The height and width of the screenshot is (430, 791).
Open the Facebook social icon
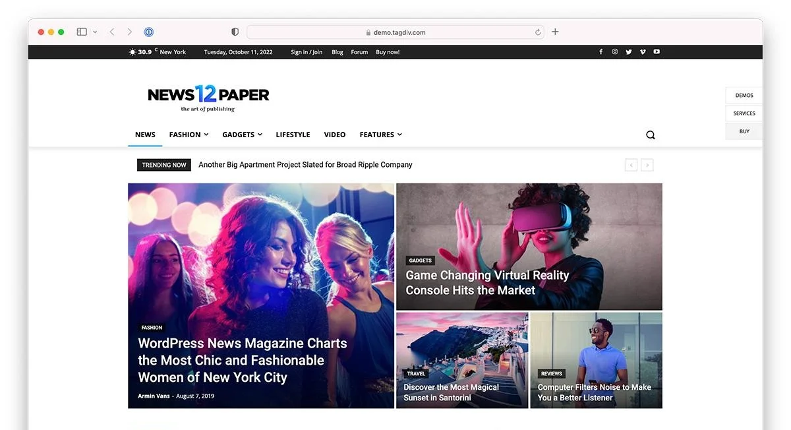tap(601, 52)
